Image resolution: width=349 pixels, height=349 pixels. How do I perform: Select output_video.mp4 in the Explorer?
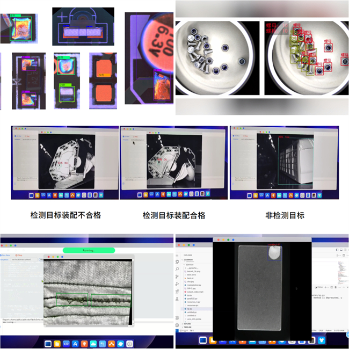(195, 292)
